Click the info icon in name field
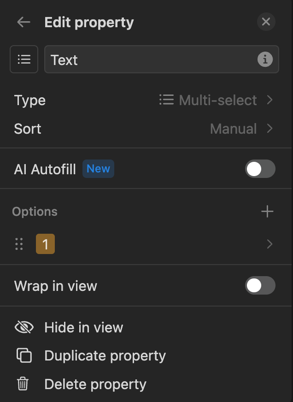Image resolution: width=293 pixels, height=402 pixels. coord(265,59)
